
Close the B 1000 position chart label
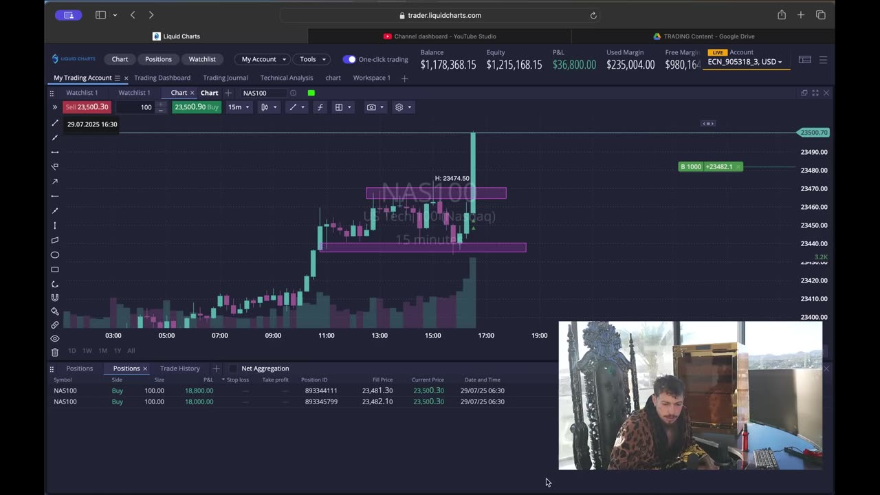click(738, 166)
